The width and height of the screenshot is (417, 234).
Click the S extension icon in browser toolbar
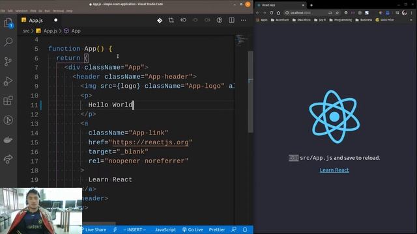[x=367, y=13]
